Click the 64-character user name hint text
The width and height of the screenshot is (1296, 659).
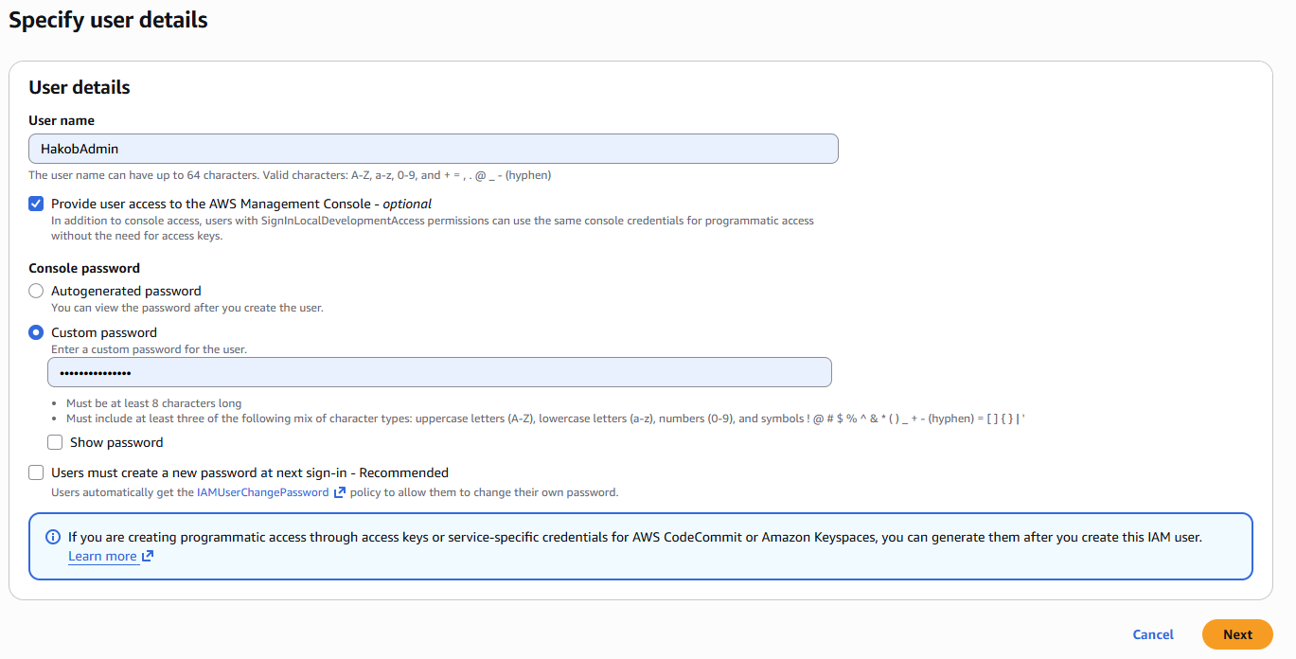click(290, 175)
